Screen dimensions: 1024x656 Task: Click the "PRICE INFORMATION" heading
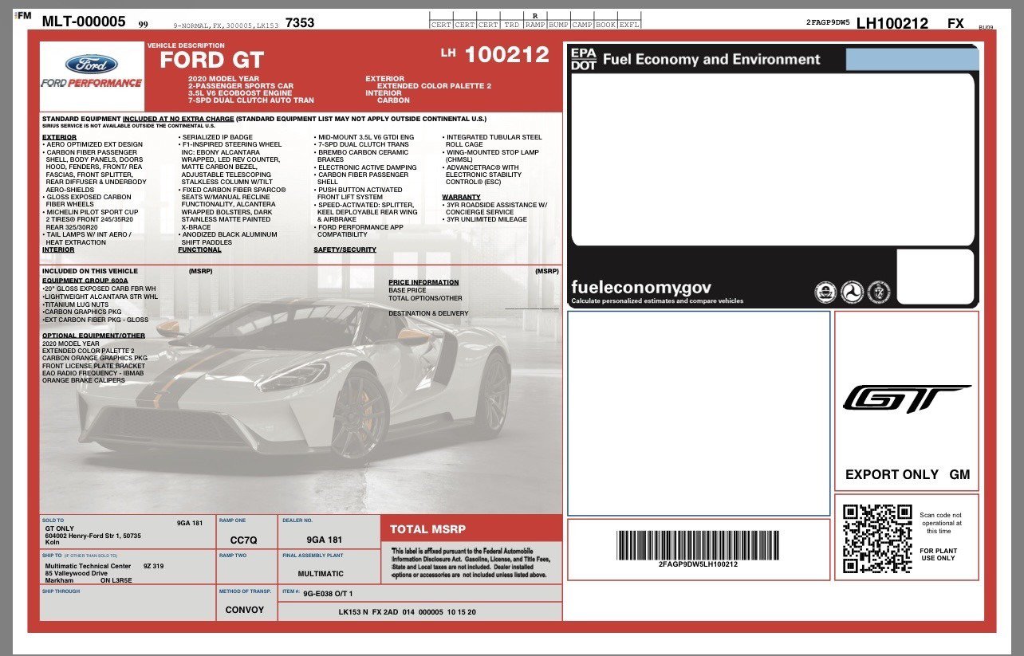tap(423, 282)
